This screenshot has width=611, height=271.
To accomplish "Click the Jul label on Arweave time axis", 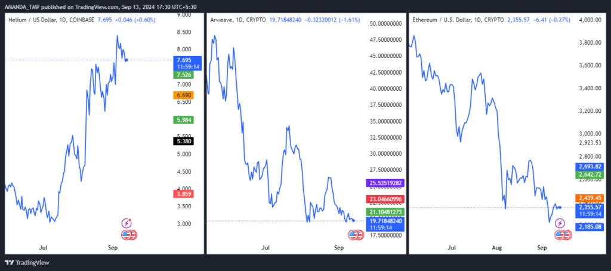I will 266,248.
